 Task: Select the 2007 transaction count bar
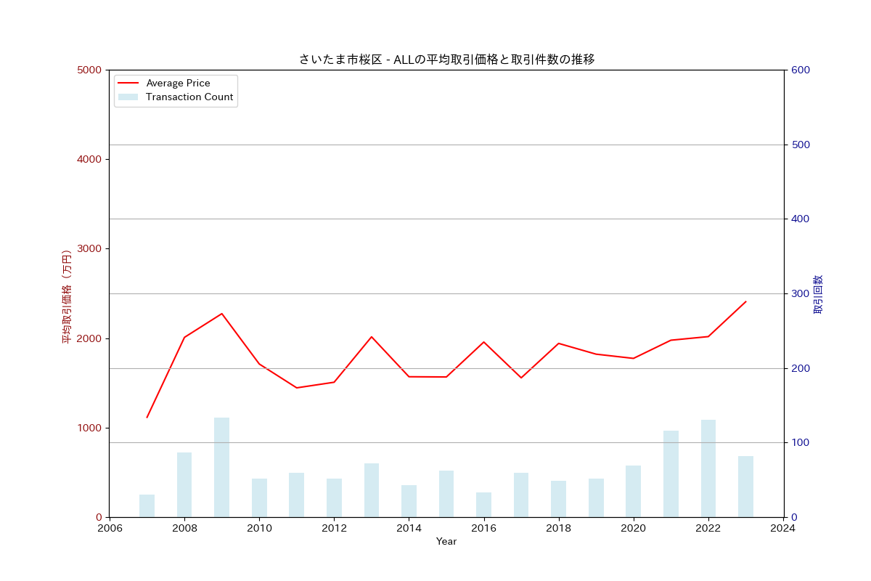pos(147,505)
